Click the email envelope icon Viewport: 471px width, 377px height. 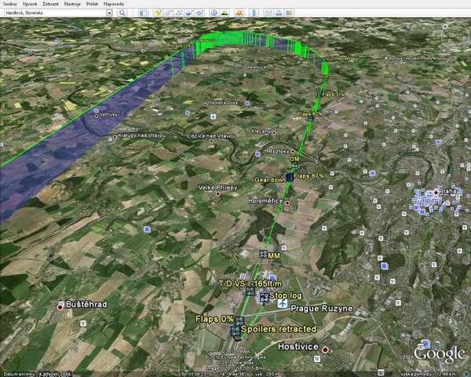pos(268,14)
